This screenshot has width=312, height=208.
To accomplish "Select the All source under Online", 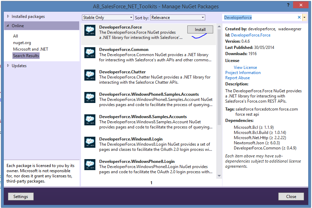I will coord(15,36).
